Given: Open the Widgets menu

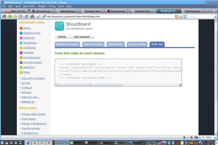Looking at the screenshot, I should [x=42, y=6].
